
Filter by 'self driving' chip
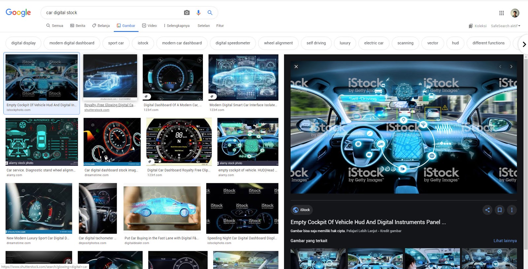coord(316,43)
